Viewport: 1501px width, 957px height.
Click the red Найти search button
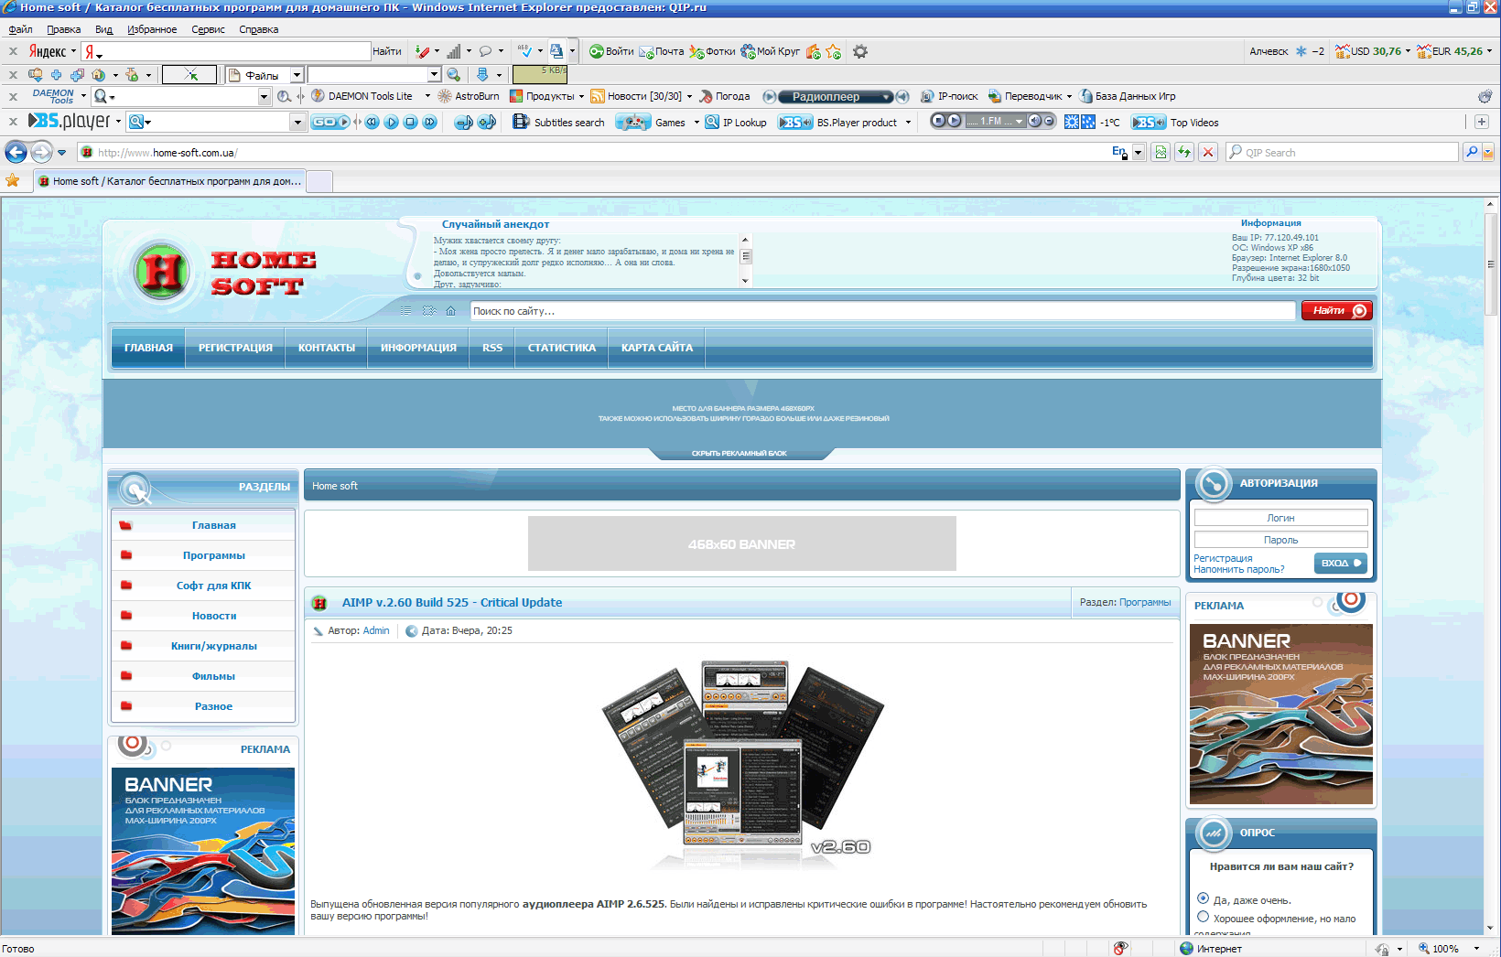[x=1336, y=311]
